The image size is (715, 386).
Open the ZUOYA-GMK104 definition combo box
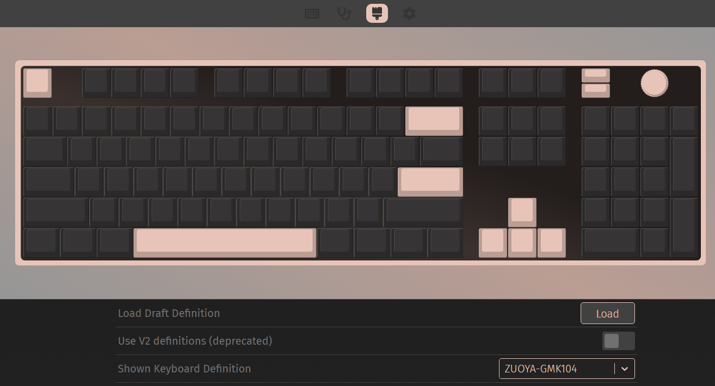pyautogui.click(x=566, y=369)
